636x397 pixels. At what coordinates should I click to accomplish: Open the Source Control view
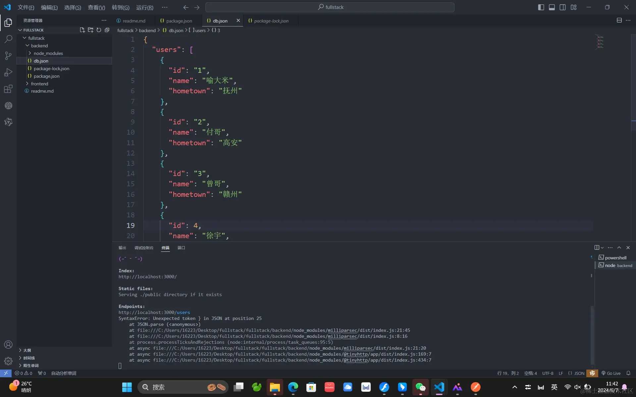[8, 56]
